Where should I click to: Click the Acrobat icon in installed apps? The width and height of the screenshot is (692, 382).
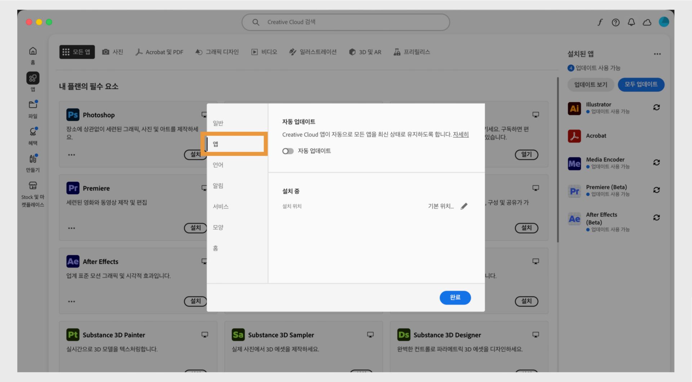575,136
